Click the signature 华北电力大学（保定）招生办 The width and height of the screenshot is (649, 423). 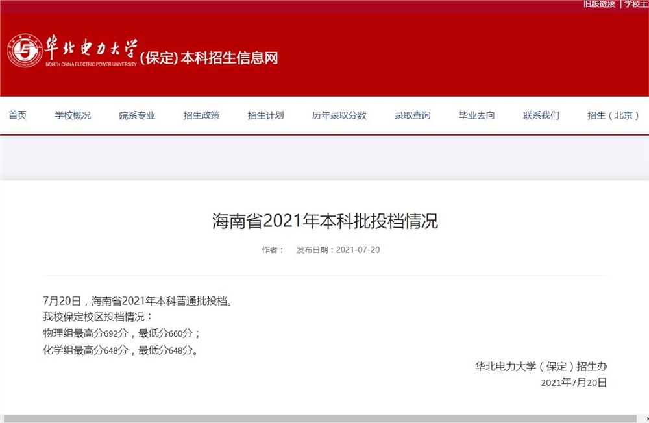(x=541, y=367)
